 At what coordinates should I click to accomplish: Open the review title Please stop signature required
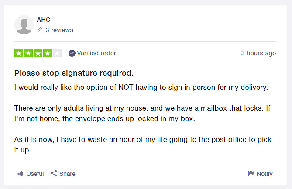(74, 73)
